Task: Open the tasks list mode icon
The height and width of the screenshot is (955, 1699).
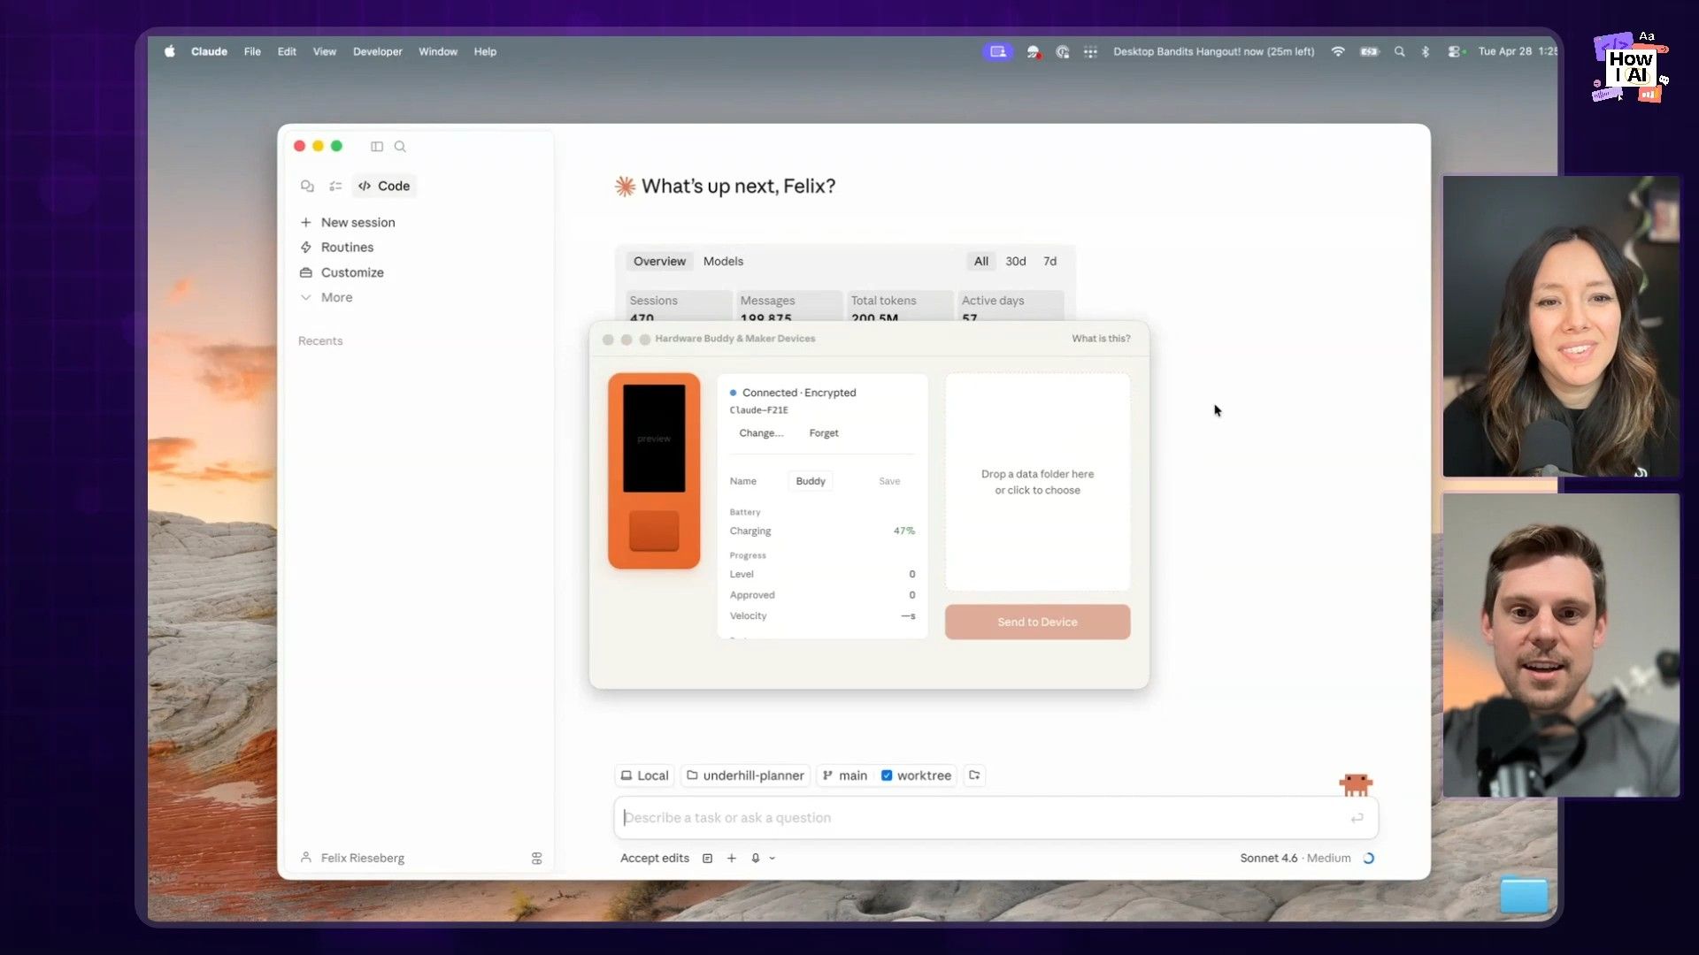Action: 335,186
